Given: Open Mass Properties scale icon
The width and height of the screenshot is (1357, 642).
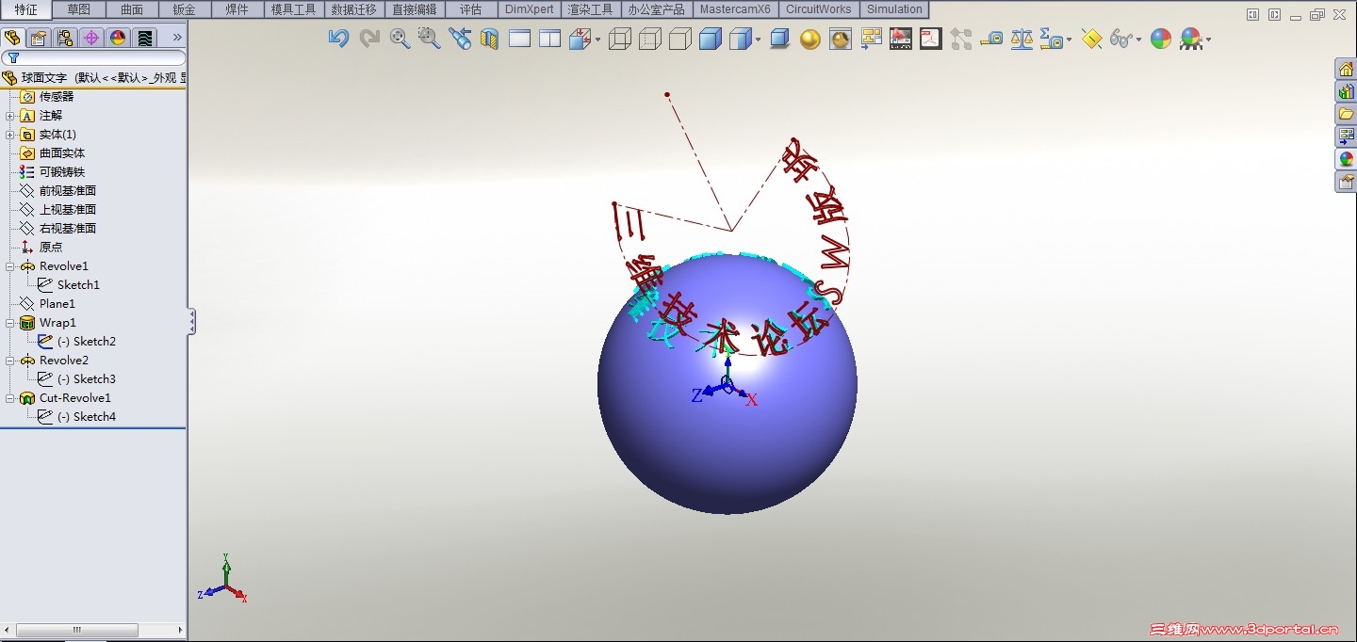Looking at the screenshot, I should pyautogui.click(x=1022, y=39).
